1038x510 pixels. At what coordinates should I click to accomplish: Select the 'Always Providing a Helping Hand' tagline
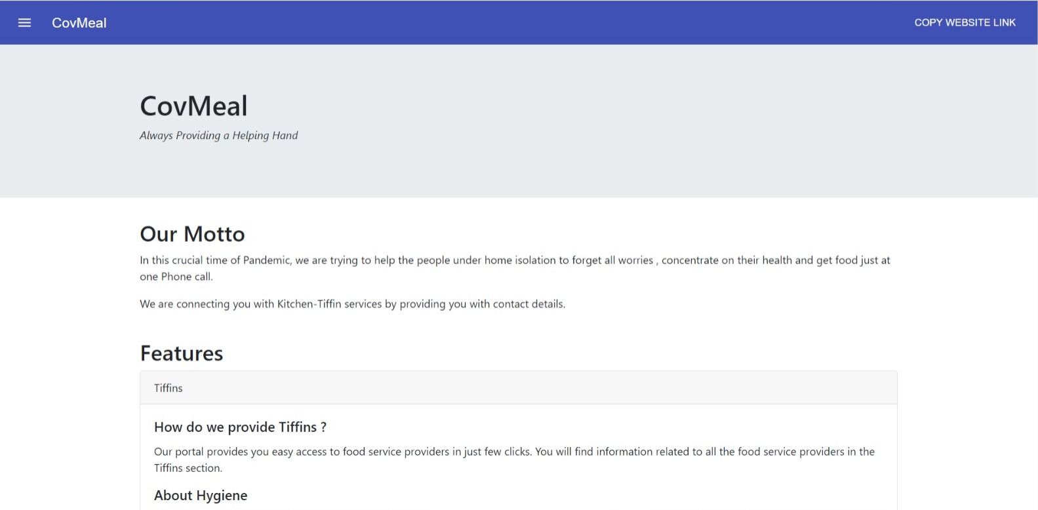click(x=218, y=136)
